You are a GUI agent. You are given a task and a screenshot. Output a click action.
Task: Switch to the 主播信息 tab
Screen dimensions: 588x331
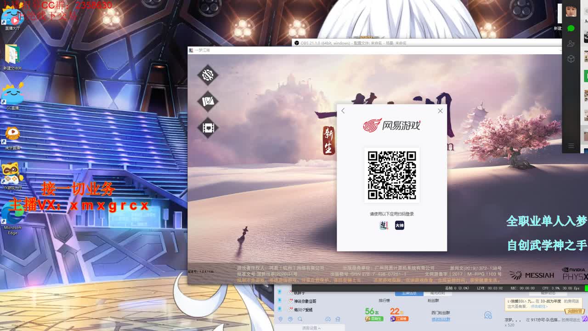pyautogui.click(x=409, y=293)
